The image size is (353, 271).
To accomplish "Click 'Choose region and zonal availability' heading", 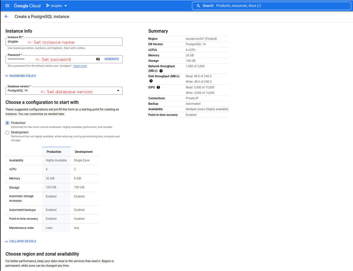I will (x=42, y=254).
